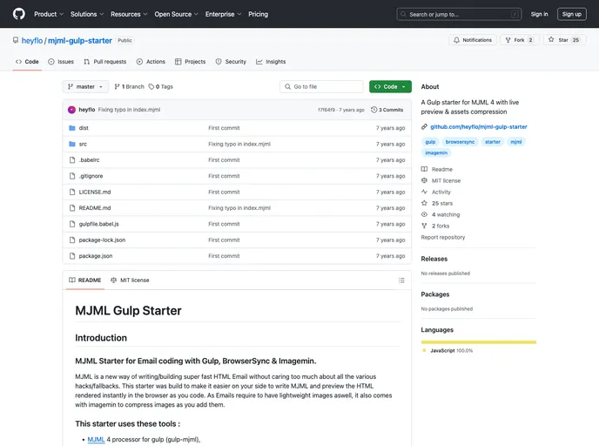Open the 1 Branch link

pos(129,87)
